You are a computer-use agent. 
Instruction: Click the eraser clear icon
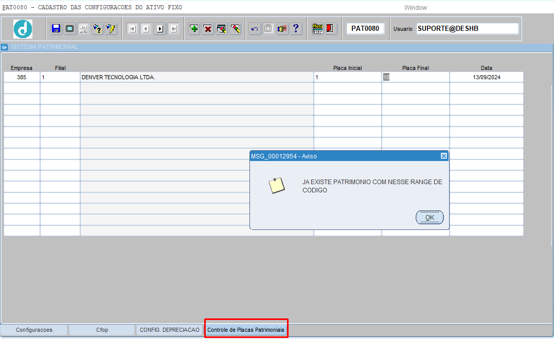point(235,29)
